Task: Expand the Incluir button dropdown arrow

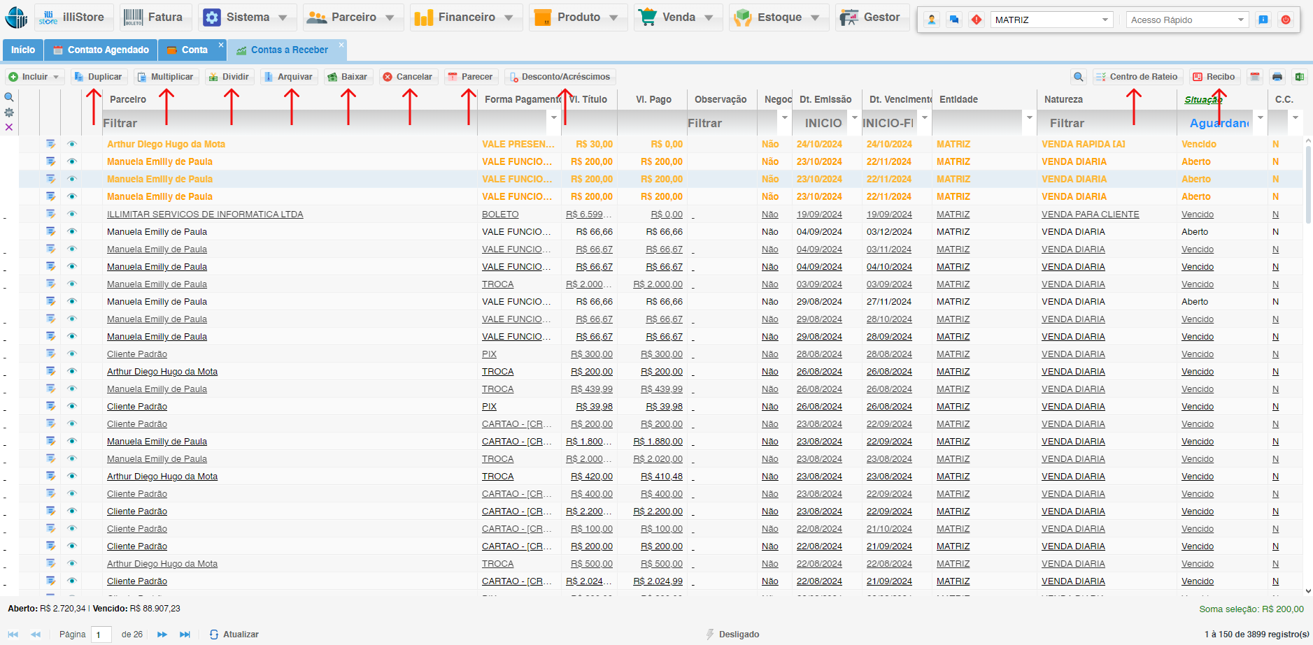Action: click(57, 77)
